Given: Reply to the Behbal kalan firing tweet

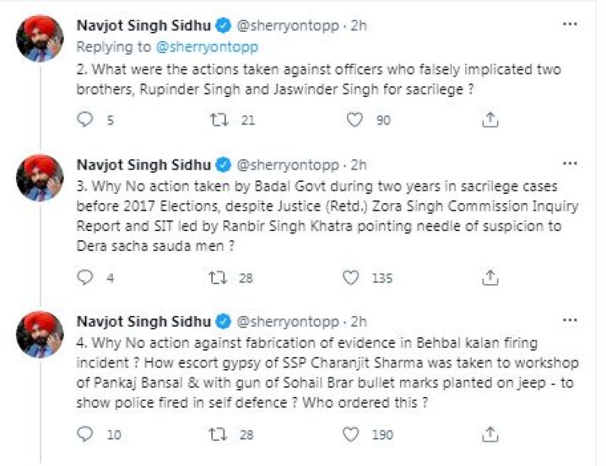Looking at the screenshot, I should coord(86,435).
